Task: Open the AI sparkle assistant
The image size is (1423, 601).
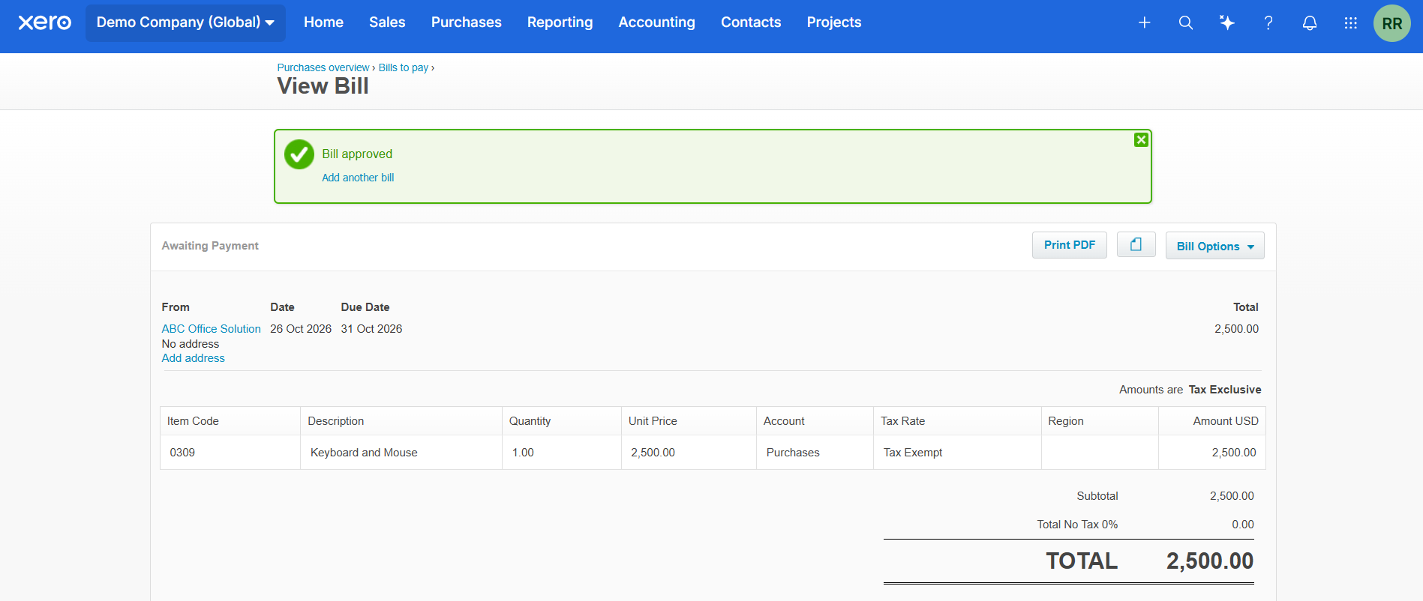Action: click(x=1227, y=22)
